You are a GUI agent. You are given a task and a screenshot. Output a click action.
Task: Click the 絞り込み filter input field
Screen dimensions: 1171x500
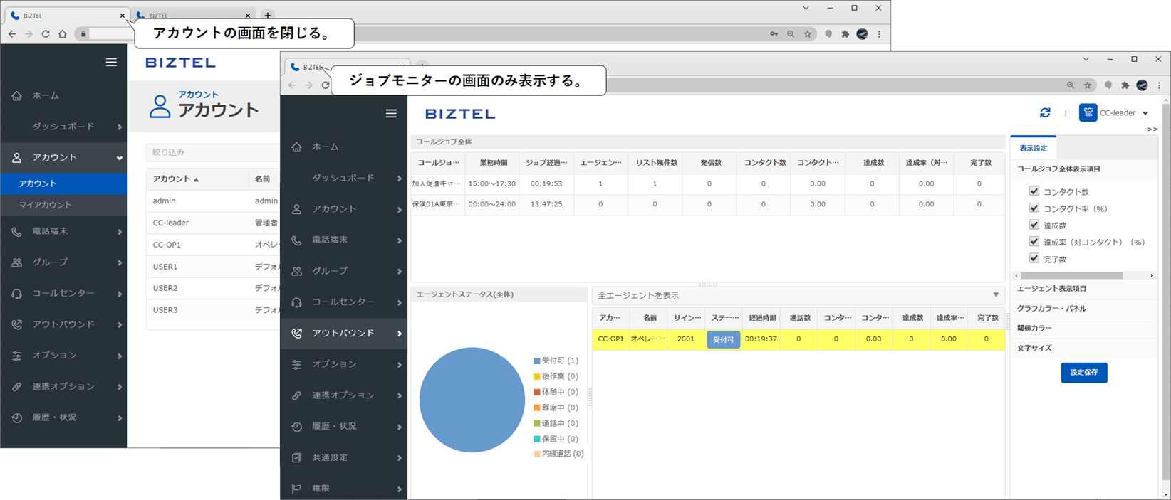(214, 152)
